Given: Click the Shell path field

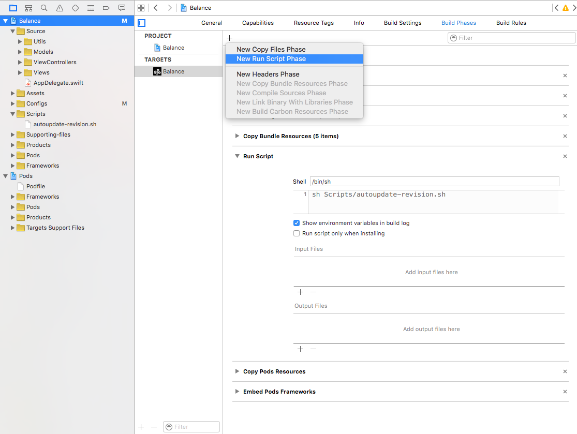Looking at the screenshot, I should (x=435, y=182).
